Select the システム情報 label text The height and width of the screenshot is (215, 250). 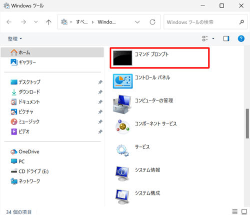tap(147, 170)
